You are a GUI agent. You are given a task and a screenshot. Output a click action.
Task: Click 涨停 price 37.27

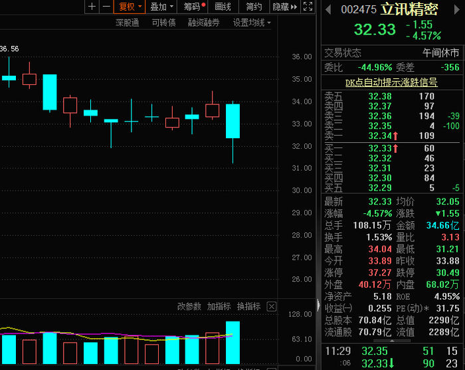(x=380, y=273)
